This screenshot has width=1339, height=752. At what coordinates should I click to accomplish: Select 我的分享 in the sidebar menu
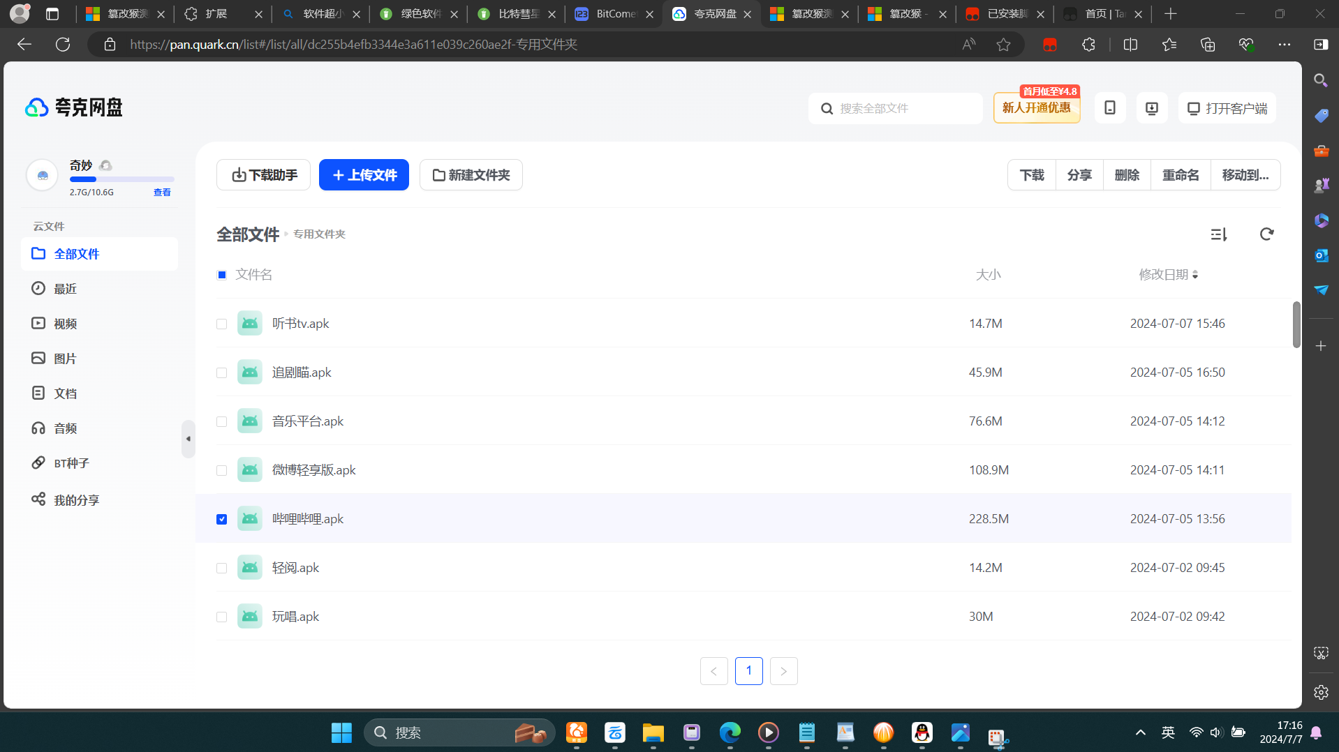click(x=76, y=500)
